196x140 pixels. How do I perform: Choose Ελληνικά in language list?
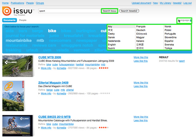[x=141, y=34]
